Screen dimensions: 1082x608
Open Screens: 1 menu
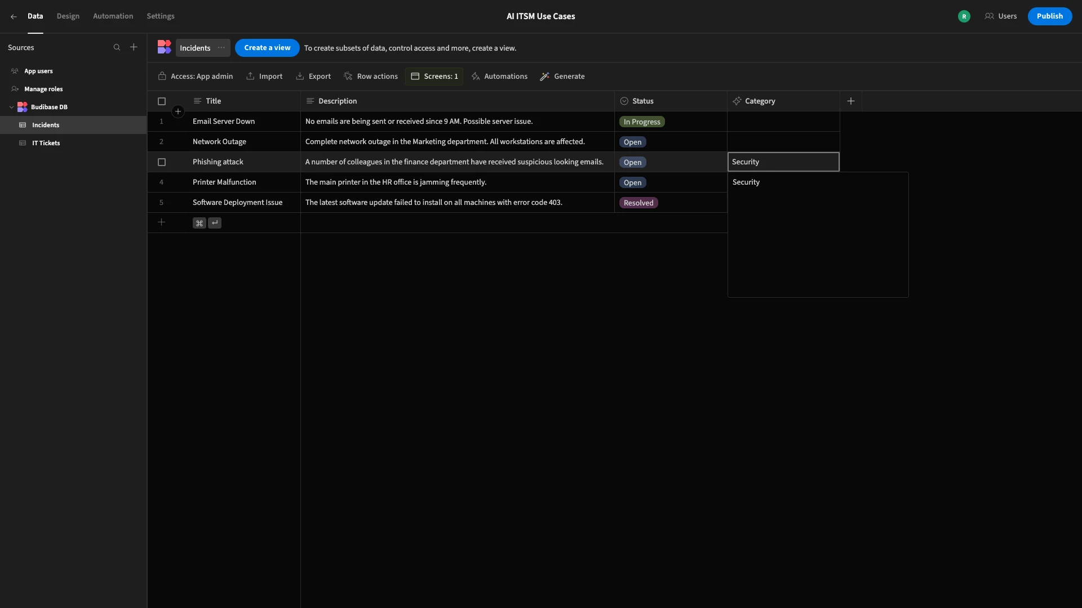(434, 77)
